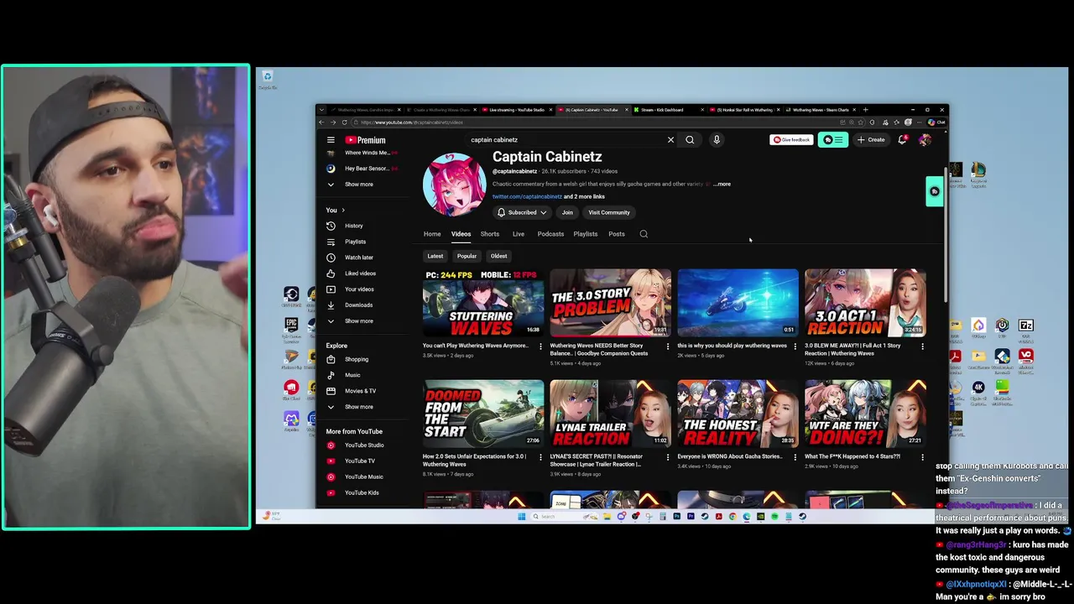Open options menu for Stuttering Waves video
Viewport: 1074px width, 604px height.
click(x=540, y=346)
